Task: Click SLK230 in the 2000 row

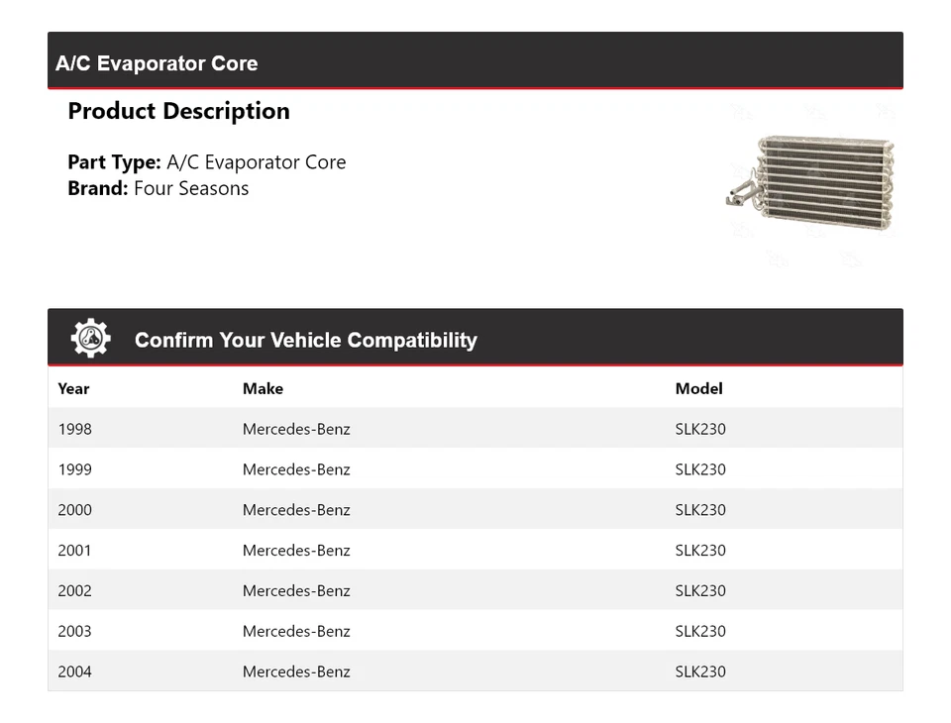Action: (700, 510)
